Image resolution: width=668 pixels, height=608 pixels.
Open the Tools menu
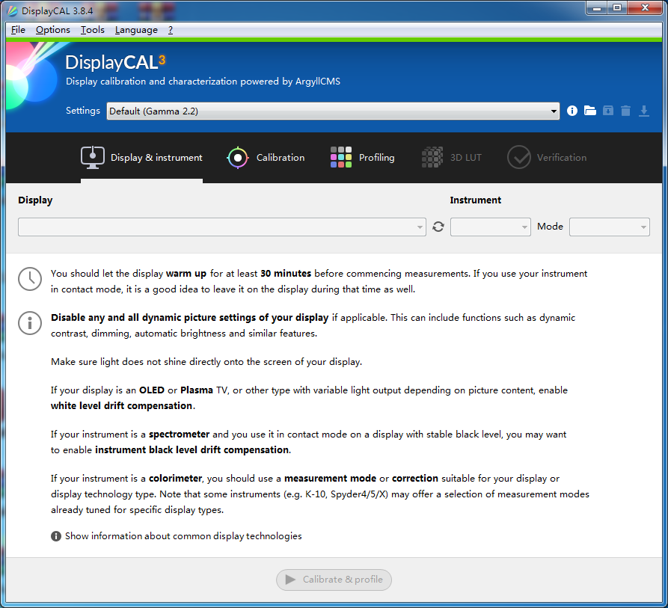click(93, 30)
